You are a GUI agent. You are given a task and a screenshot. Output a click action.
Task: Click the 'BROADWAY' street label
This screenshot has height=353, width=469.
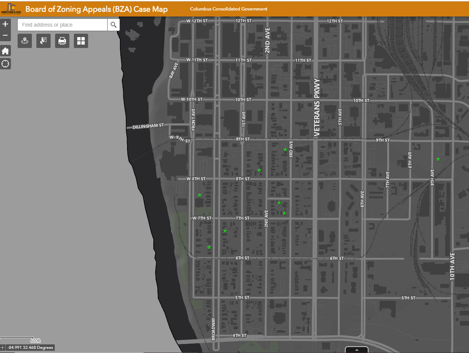click(x=213, y=329)
